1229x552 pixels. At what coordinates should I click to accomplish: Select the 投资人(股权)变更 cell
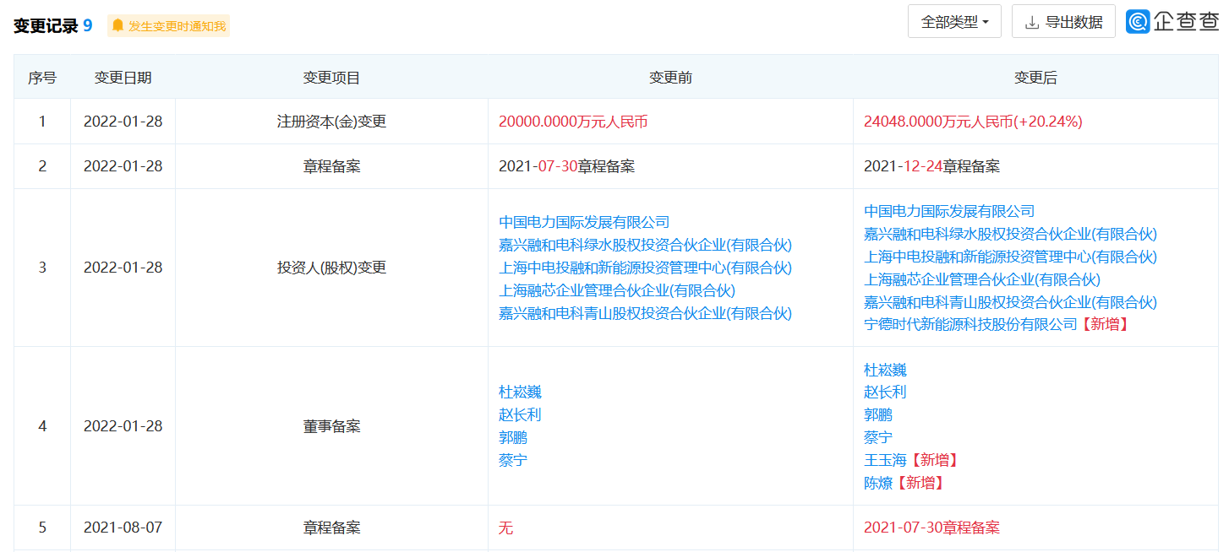pos(332,268)
